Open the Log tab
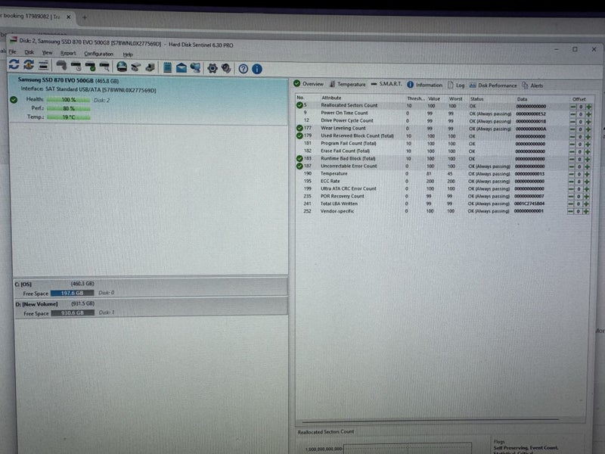 click(x=456, y=86)
